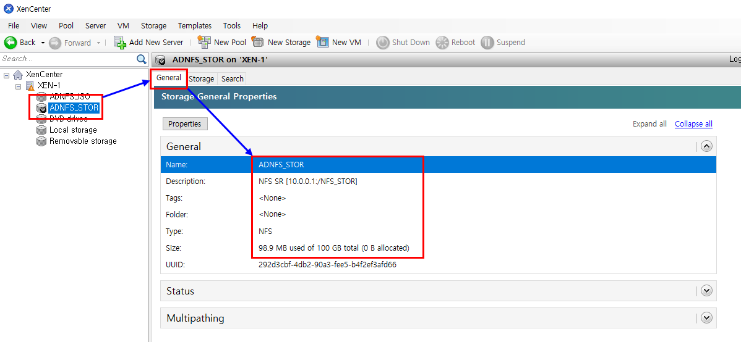741x342 pixels.
Task: Click the Shut Down power icon
Action: click(383, 43)
